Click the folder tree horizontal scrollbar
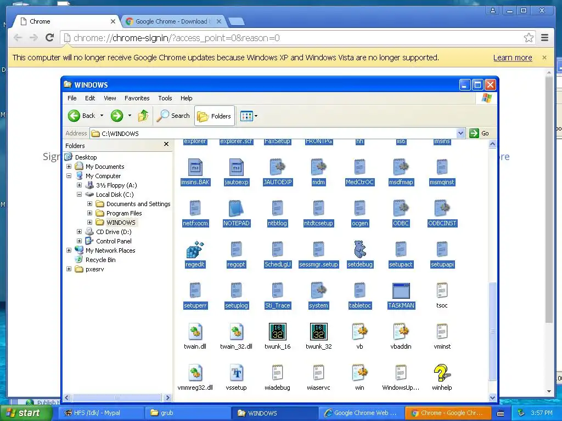Viewport: 562px width, 421px height. (x=117, y=397)
